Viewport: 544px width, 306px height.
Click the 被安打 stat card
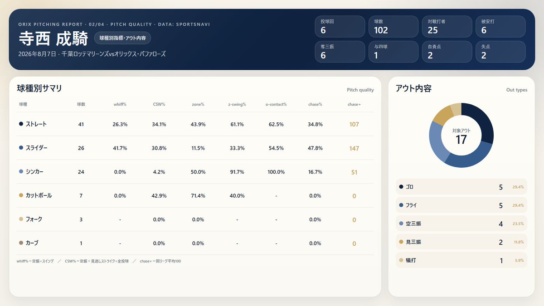click(x=500, y=27)
